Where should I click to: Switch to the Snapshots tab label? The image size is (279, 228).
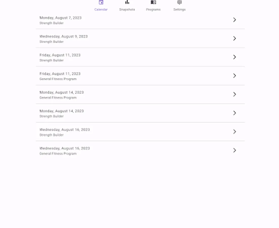pos(127,10)
